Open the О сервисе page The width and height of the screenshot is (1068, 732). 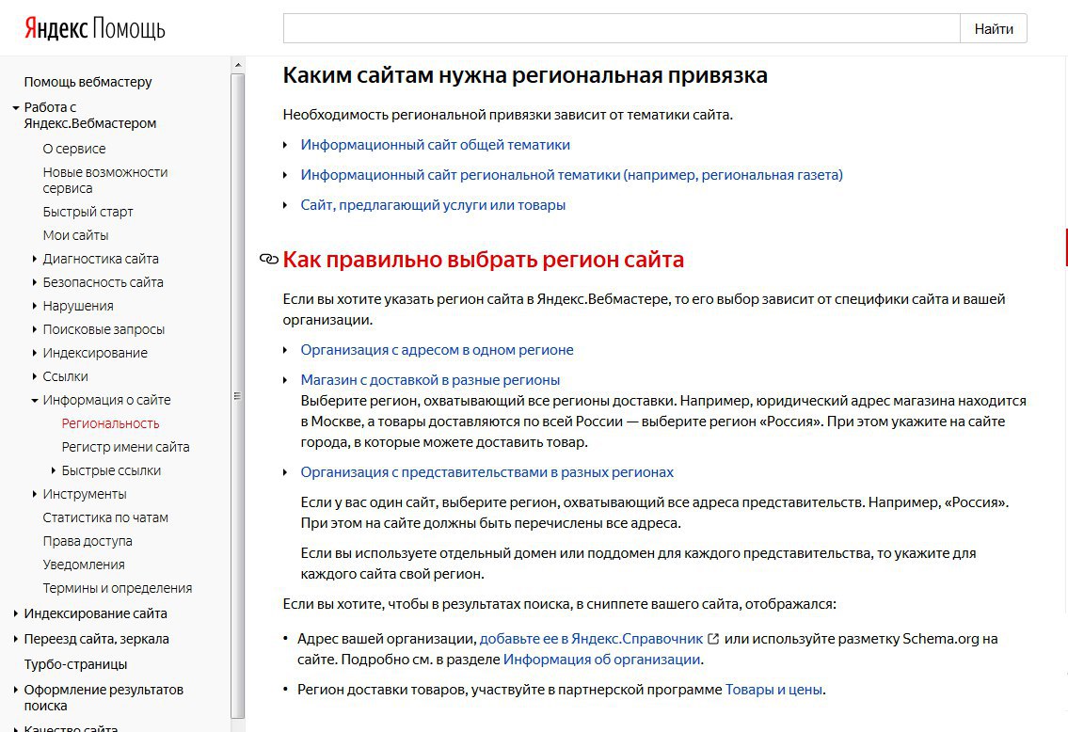pyautogui.click(x=74, y=149)
